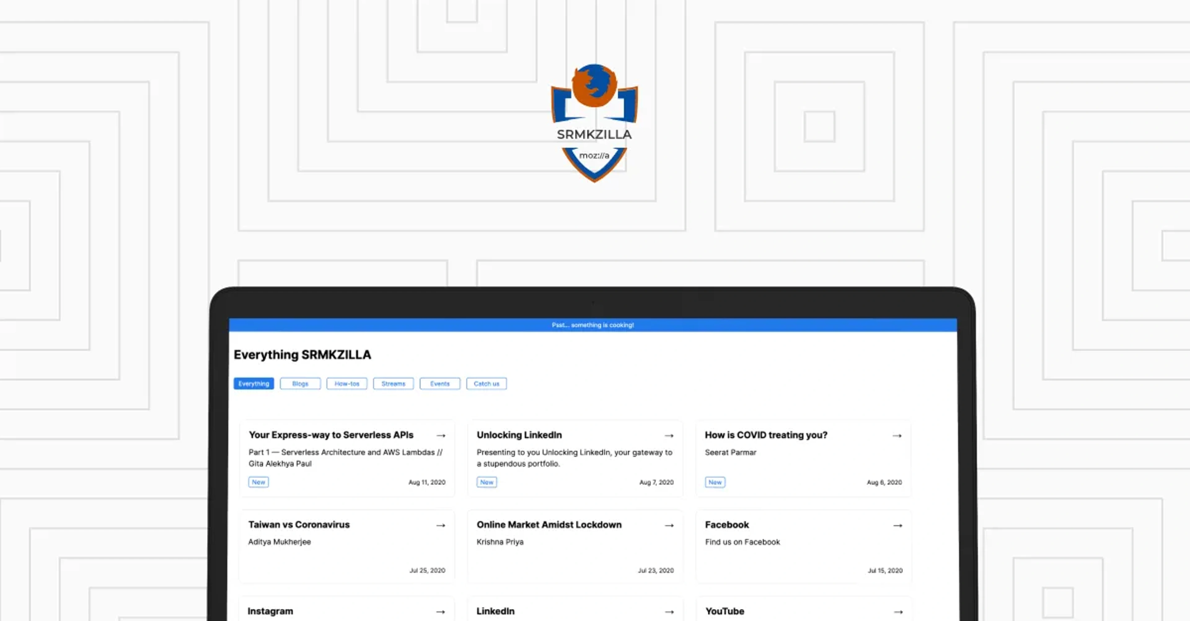Open 'How is COVID treating you?' title
The image size is (1190, 621).
click(766, 435)
